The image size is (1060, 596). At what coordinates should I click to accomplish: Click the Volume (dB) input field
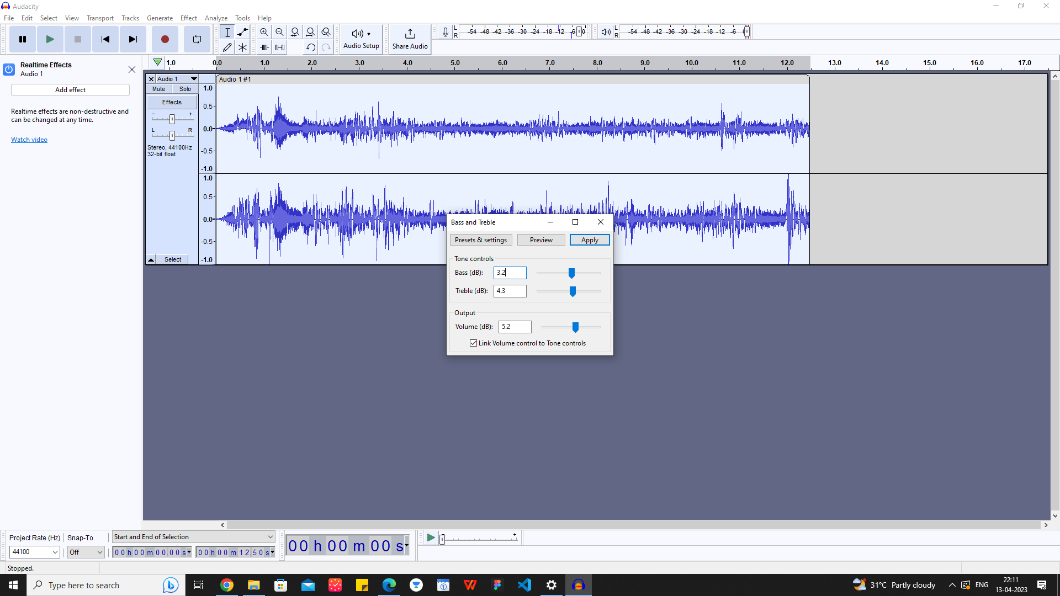coord(515,327)
